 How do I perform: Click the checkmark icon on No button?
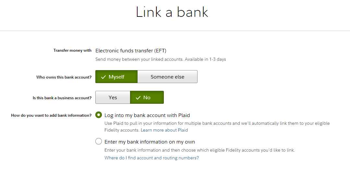point(138,98)
